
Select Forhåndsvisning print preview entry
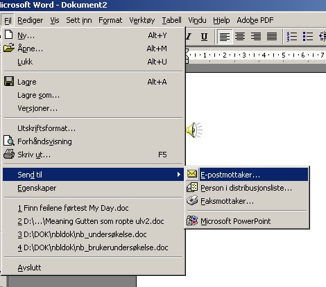(94, 141)
